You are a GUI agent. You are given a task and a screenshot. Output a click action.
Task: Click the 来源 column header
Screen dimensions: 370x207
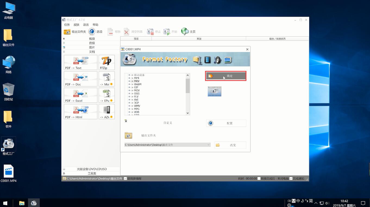click(x=199, y=39)
